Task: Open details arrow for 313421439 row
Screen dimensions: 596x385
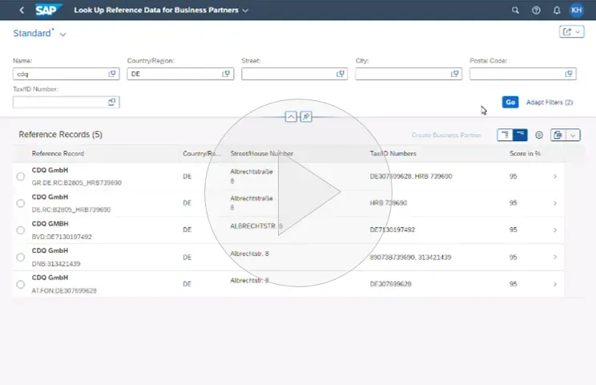Action: pyautogui.click(x=555, y=257)
